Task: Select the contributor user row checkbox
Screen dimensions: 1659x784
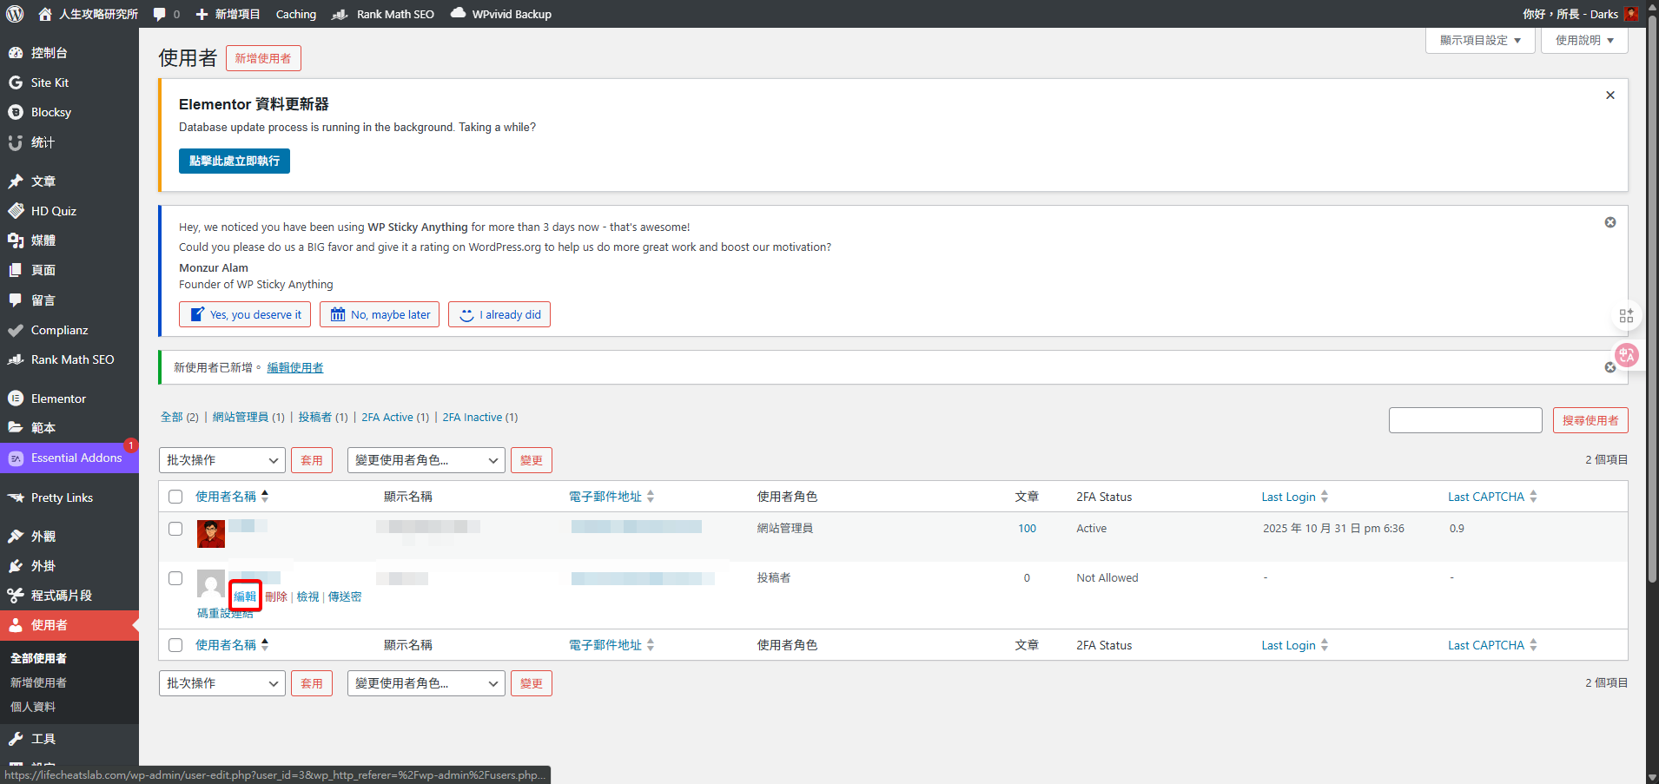Action: click(x=175, y=578)
